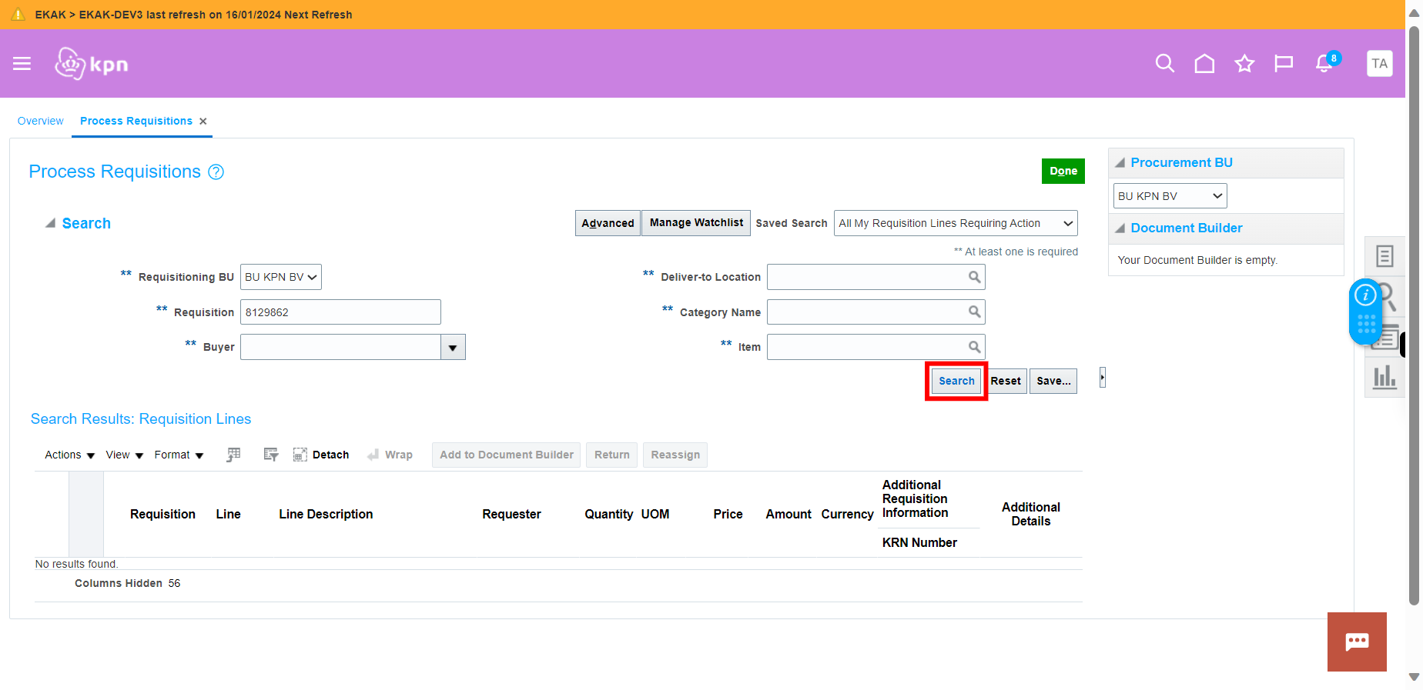Click the Quantity column header
1423x690 pixels.
608,514
